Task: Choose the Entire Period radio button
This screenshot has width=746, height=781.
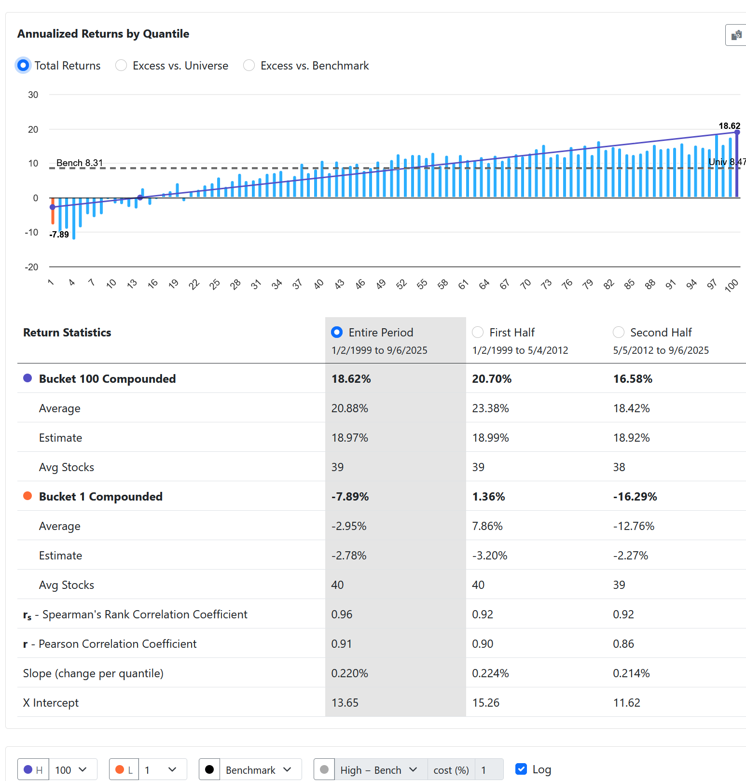Action: tap(337, 332)
